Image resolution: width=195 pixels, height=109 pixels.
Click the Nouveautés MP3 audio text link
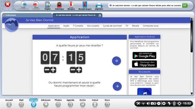click(x=144, y=81)
